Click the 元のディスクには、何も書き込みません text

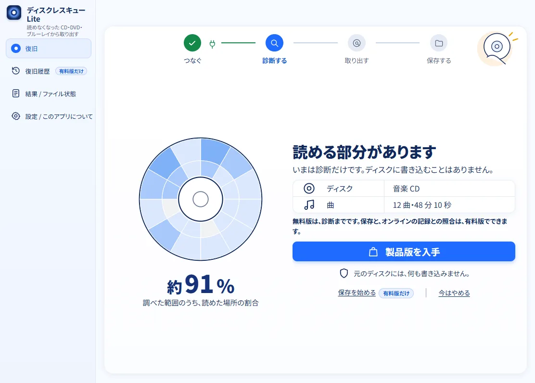(x=412, y=273)
